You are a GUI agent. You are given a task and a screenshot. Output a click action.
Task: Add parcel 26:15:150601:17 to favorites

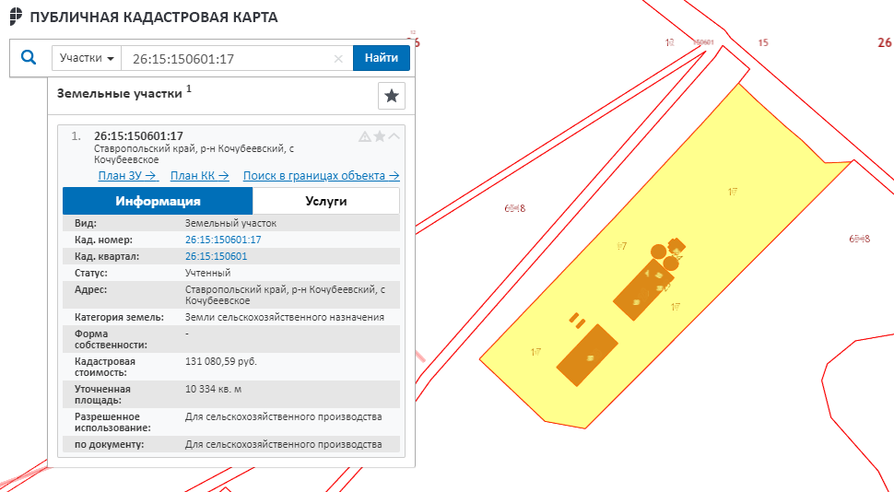[x=380, y=136]
